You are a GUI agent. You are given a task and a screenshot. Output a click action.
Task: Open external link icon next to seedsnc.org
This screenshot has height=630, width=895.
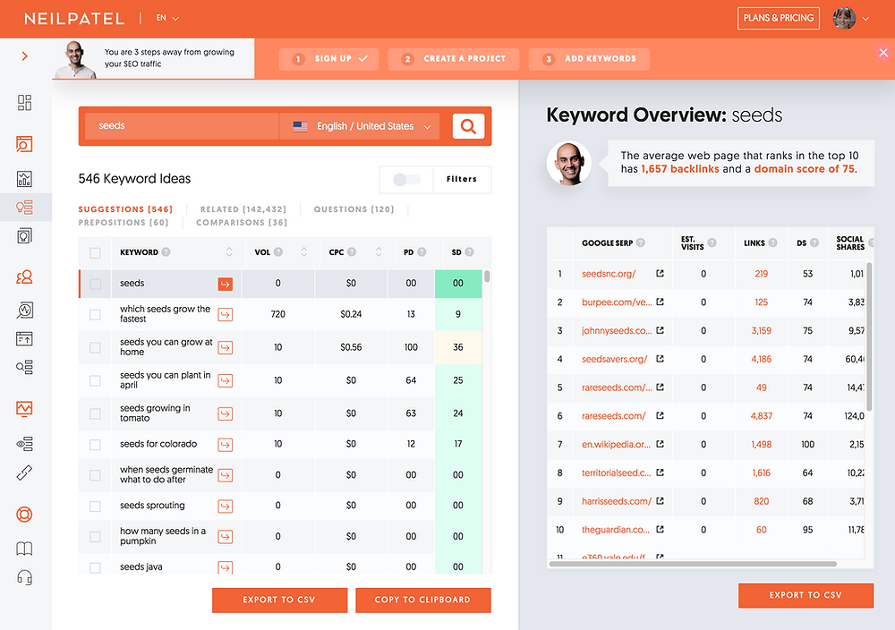(x=660, y=274)
